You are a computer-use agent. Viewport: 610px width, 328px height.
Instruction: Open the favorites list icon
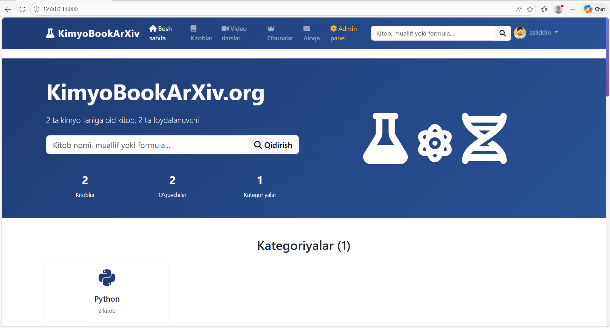point(544,9)
